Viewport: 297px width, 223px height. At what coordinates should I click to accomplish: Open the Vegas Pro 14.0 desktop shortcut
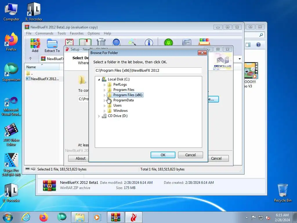coord(11,165)
